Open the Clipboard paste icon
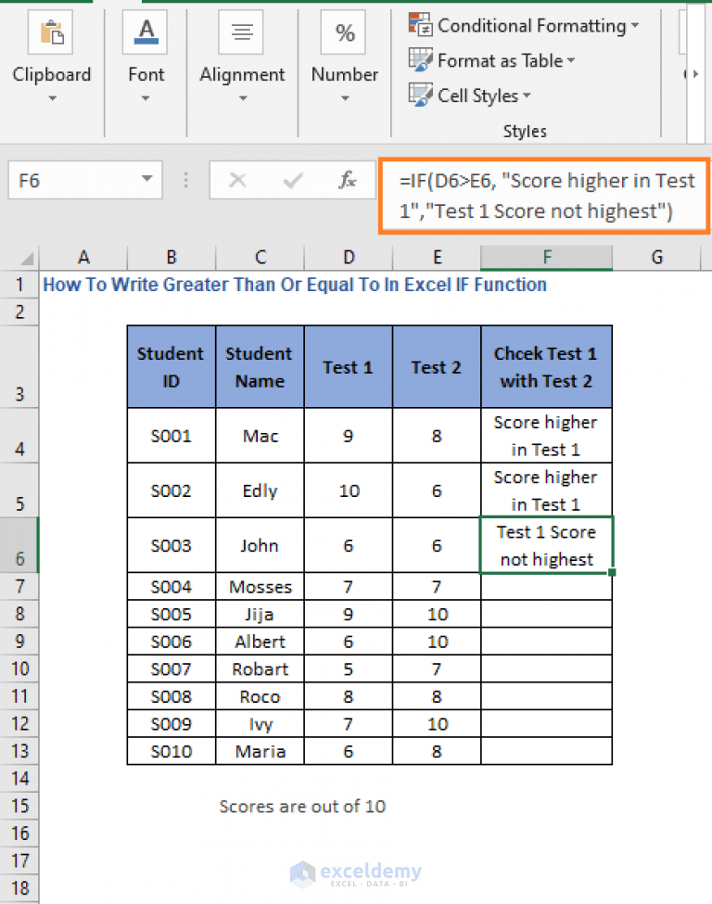712x904 pixels. point(51,32)
